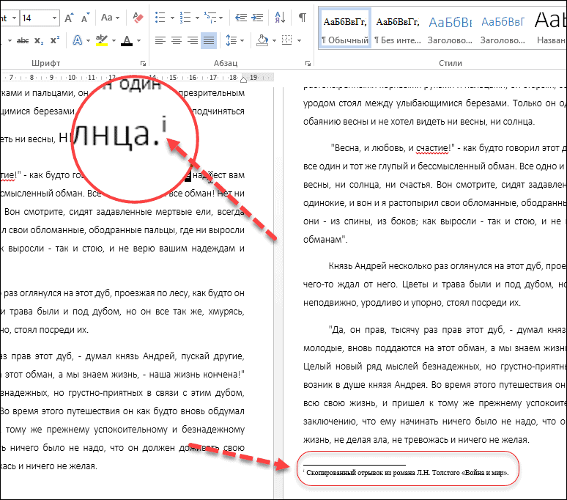Create a bulleted list
567x500 pixels.
coord(160,18)
